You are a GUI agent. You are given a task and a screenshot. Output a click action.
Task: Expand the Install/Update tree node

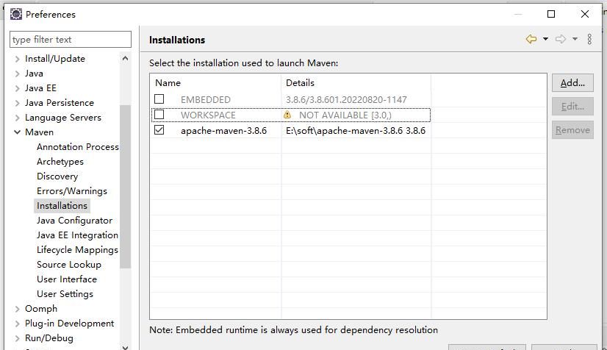17,59
